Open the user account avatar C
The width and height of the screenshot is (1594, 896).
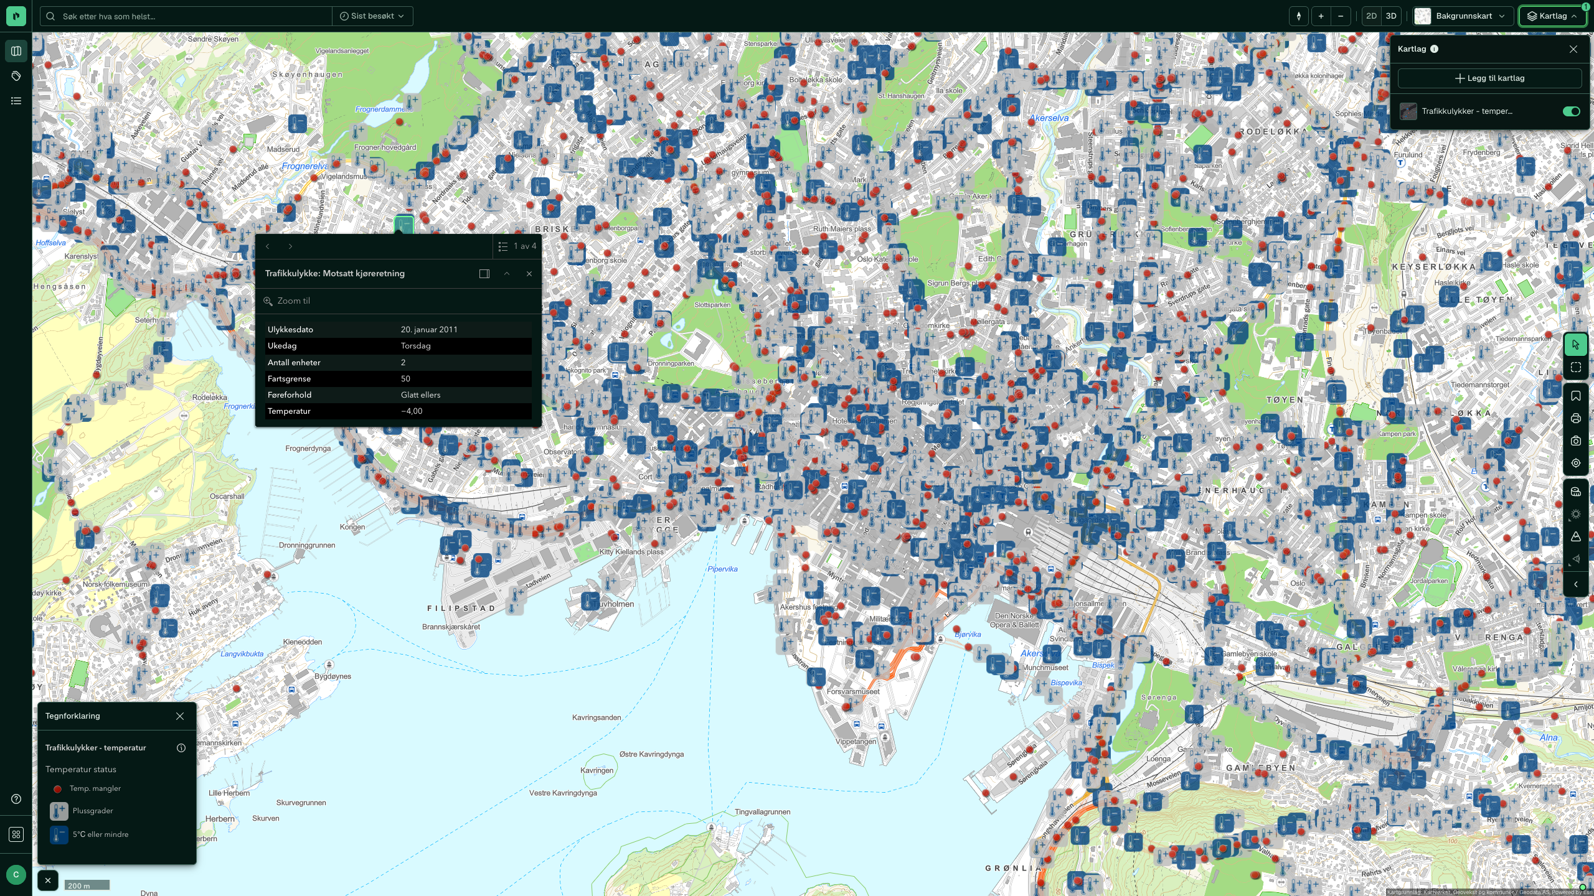(x=16, y=874)
